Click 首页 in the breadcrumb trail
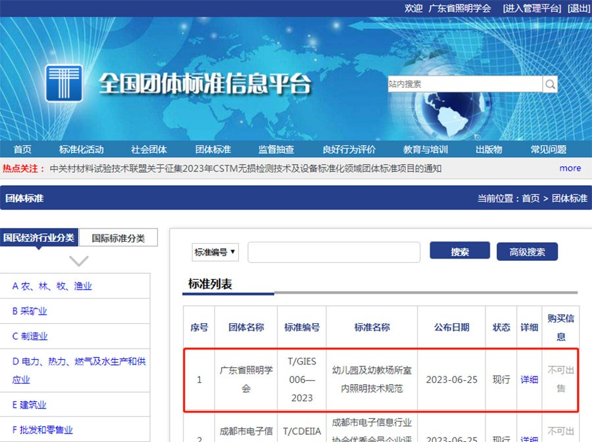This screenshot has height=442, width=592. [x=530, y=199]
